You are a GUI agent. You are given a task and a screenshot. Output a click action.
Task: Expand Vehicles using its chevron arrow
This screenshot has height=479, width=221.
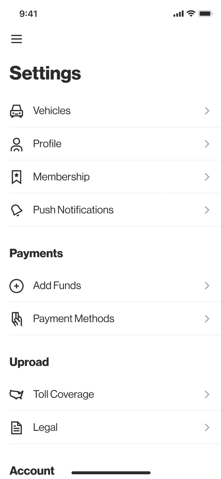[x=207, y=111]
